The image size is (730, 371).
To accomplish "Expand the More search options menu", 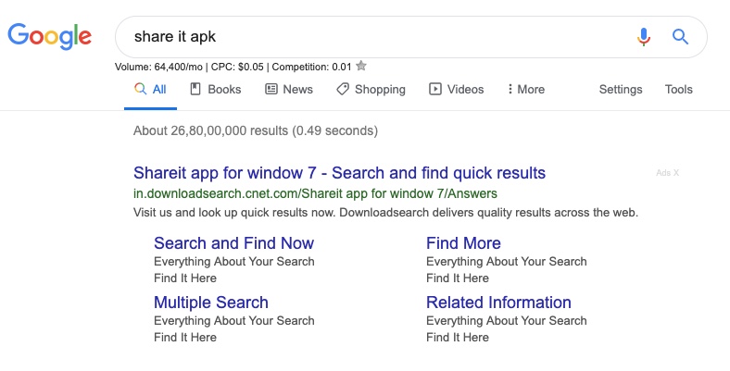I will 526,89.
